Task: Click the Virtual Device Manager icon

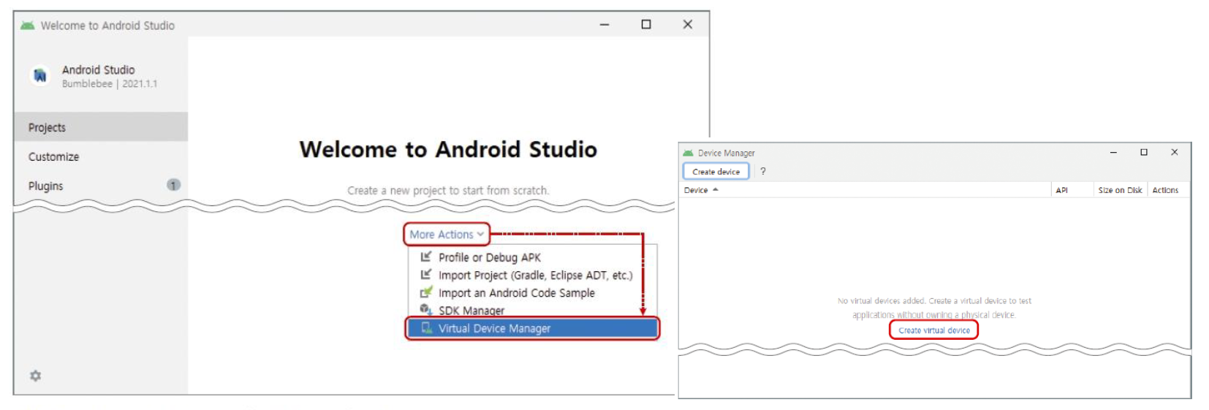Action: [427, 328]
